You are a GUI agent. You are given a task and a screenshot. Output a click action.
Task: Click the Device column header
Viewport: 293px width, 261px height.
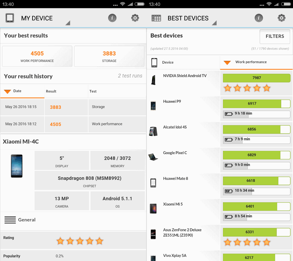[x=183, y=62]
